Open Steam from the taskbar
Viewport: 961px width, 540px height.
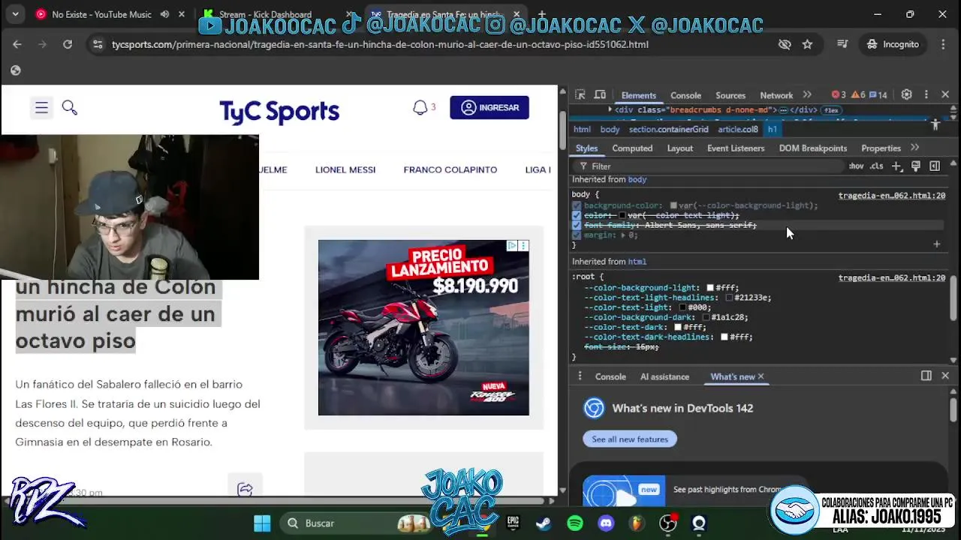(x=544, y=523)
